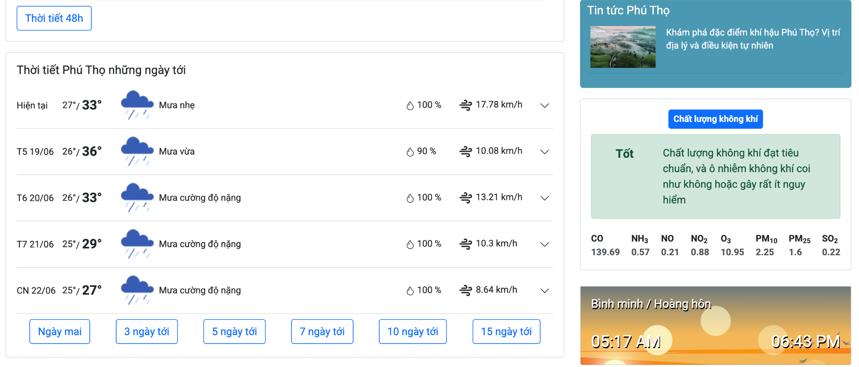Click the droplet icon beside 90 %
This screenshot has width=859, height=367.
[410, 152]
